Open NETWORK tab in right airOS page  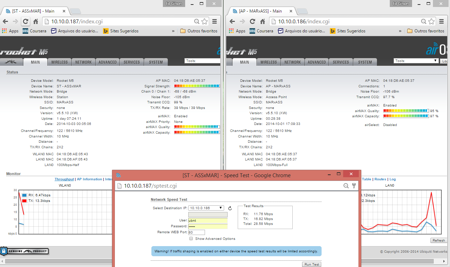(293, 62)
